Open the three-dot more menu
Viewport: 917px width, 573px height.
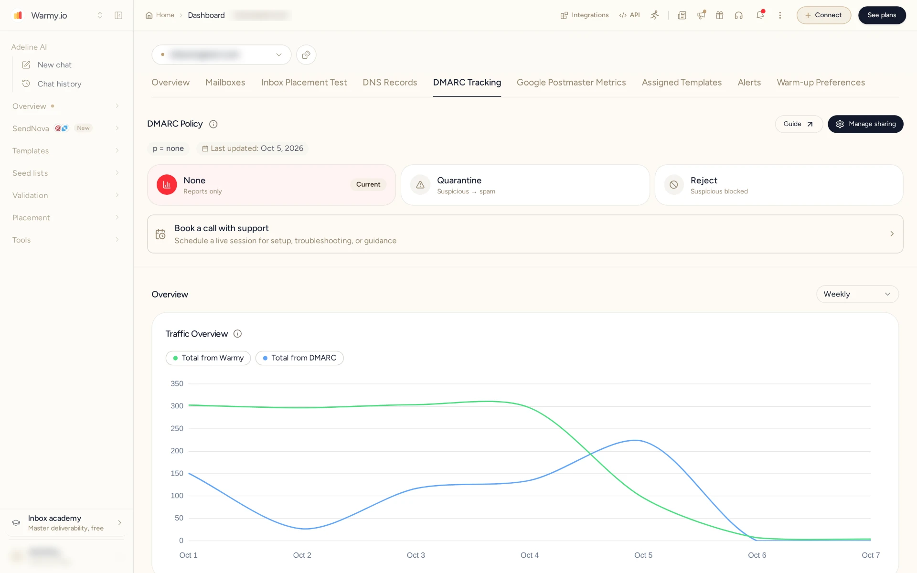tap(780, 15)
